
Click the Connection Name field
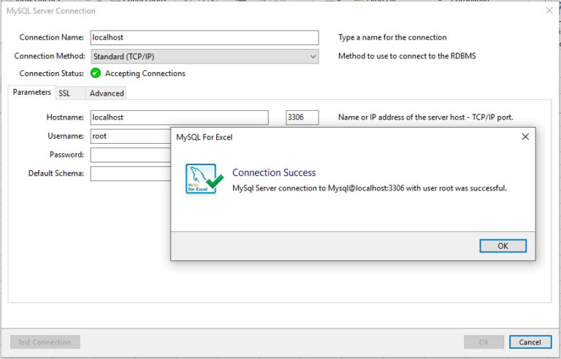pyautogui.click(x=205, y=37)
